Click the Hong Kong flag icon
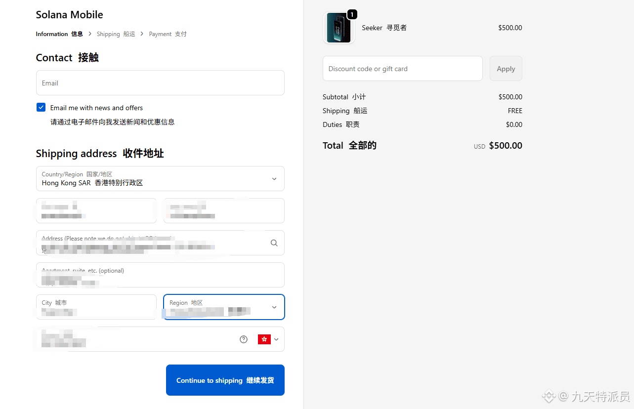The width and height of the screenshot is (634, 409). [264, 339]
